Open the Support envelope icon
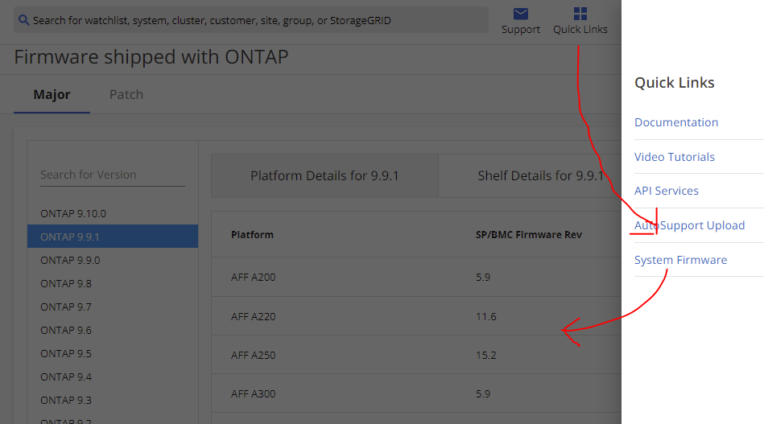This screenshot has width=764, height=424. [x=520, y=14]
